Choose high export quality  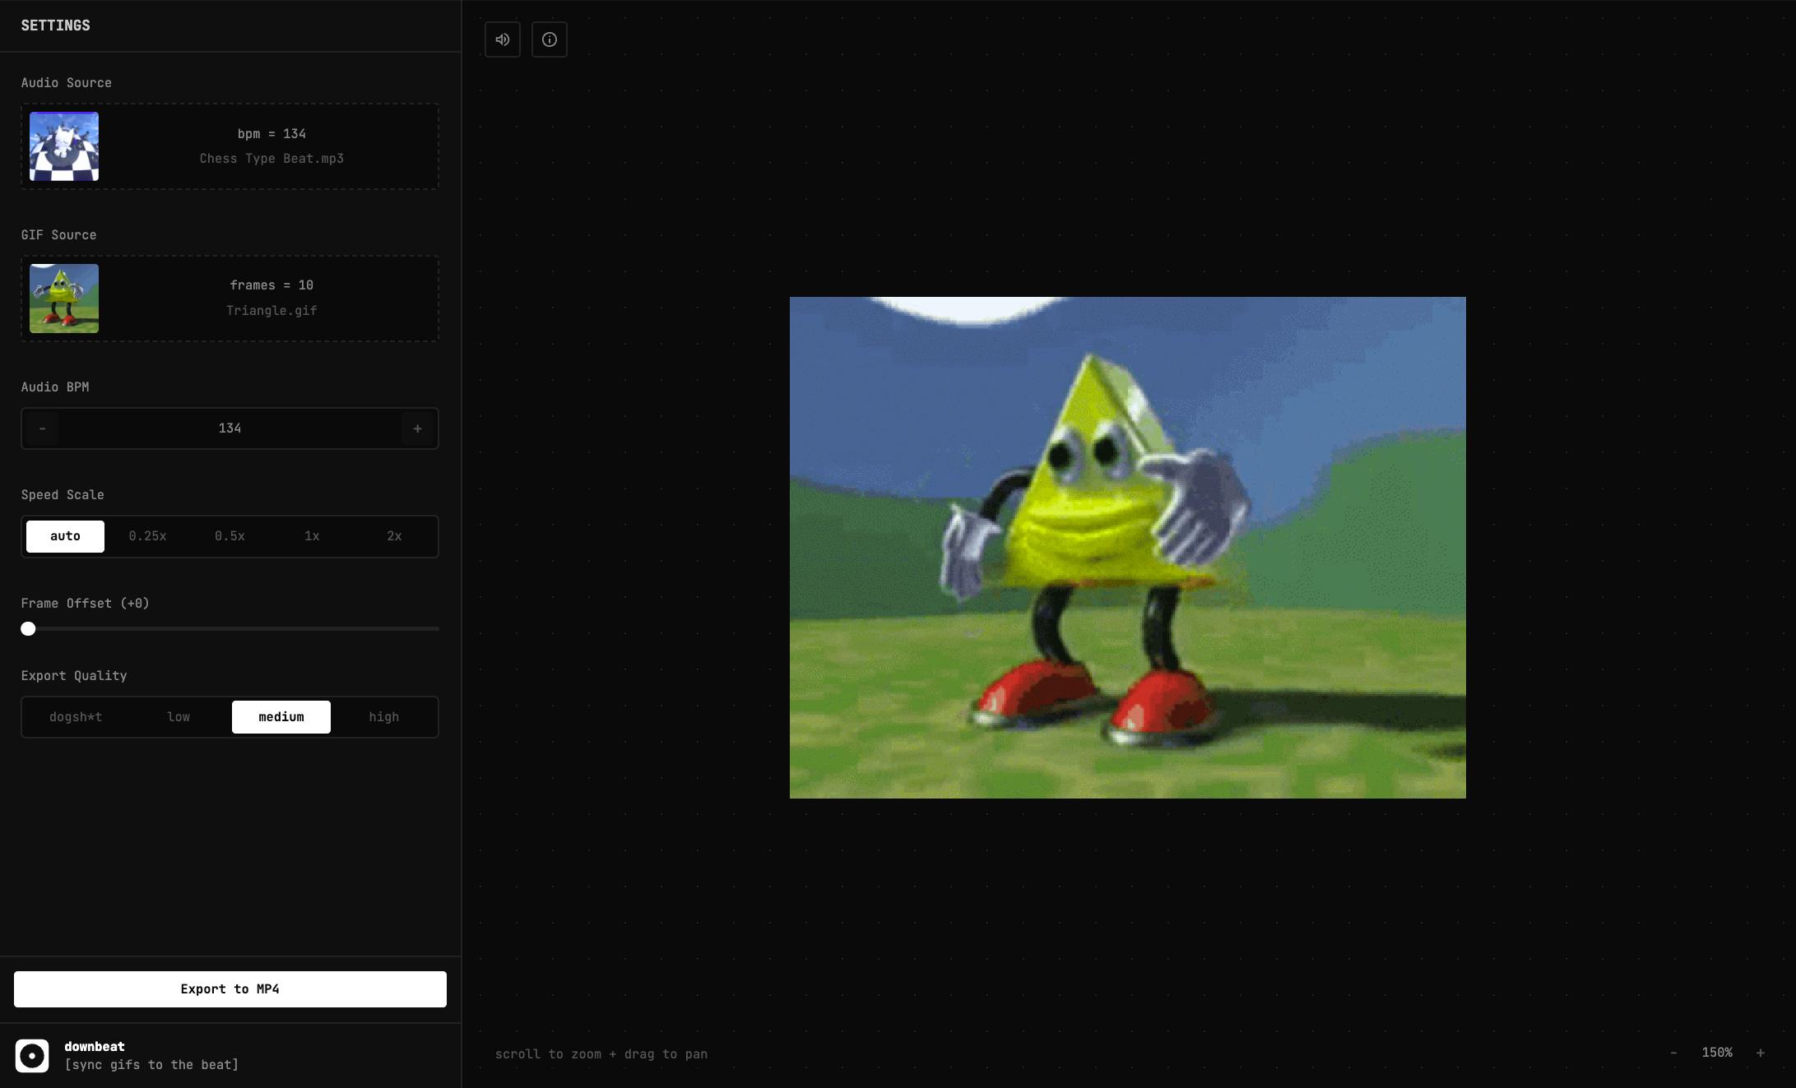[x=383, y=717]
